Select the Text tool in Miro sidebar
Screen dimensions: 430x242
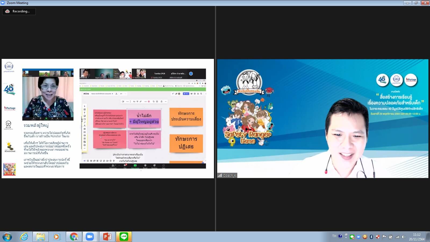[x=85, y=113]
